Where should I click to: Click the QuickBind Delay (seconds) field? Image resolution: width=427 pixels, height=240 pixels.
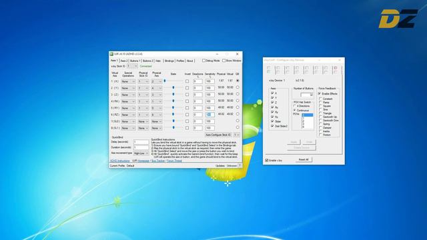(x=141, y=142)
